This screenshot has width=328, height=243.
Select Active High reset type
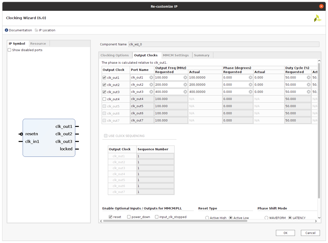click(x=207, y=218)
